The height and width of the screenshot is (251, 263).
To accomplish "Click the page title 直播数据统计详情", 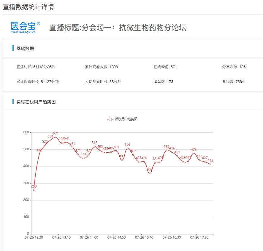I will [28, 7].
